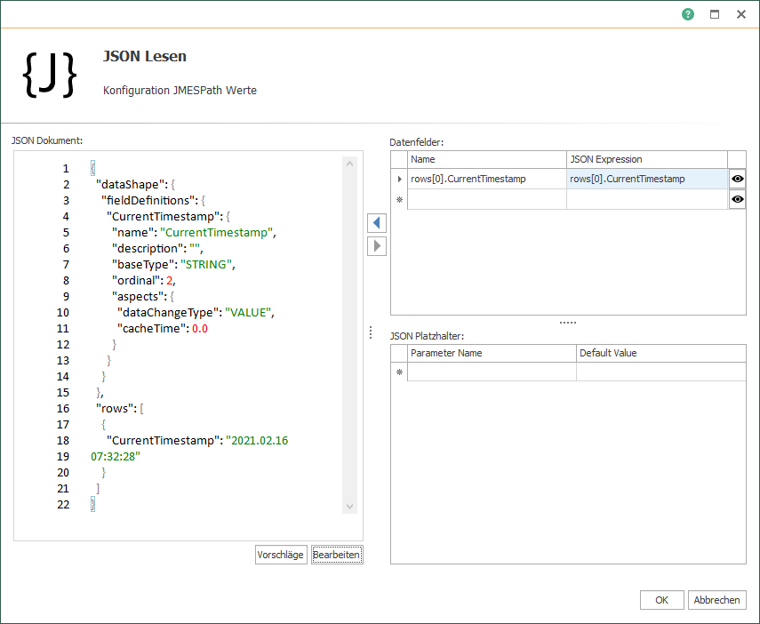
Task: Click the left arrow transfer button
Action: click(x=377, y=222)
